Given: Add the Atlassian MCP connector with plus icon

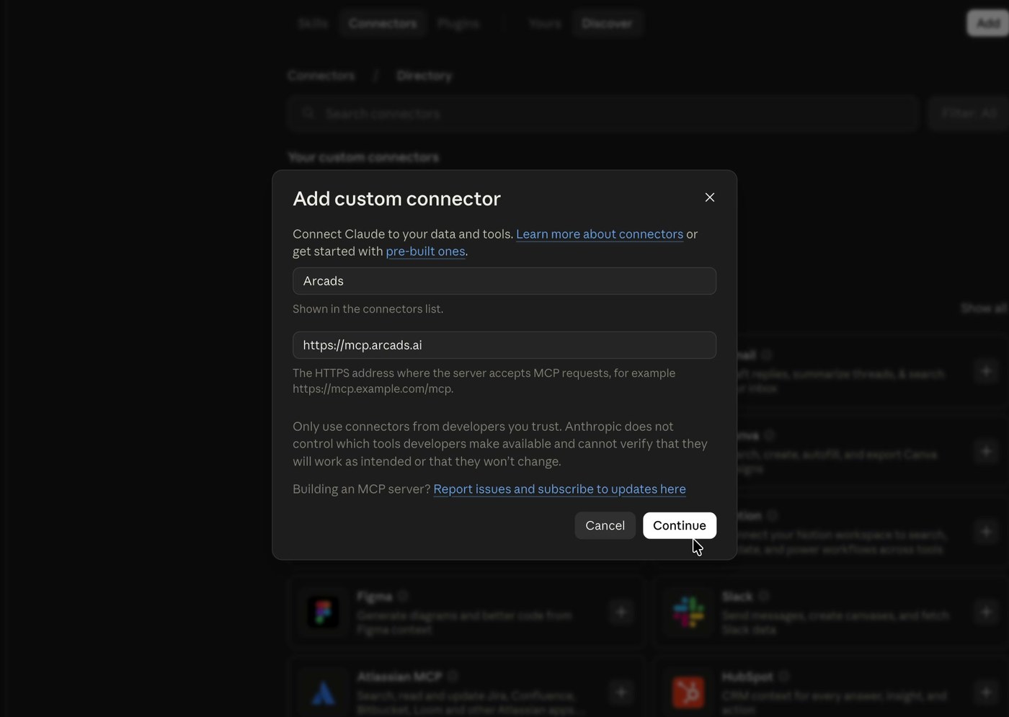Looking at the screenshot, I should [621, 692].
